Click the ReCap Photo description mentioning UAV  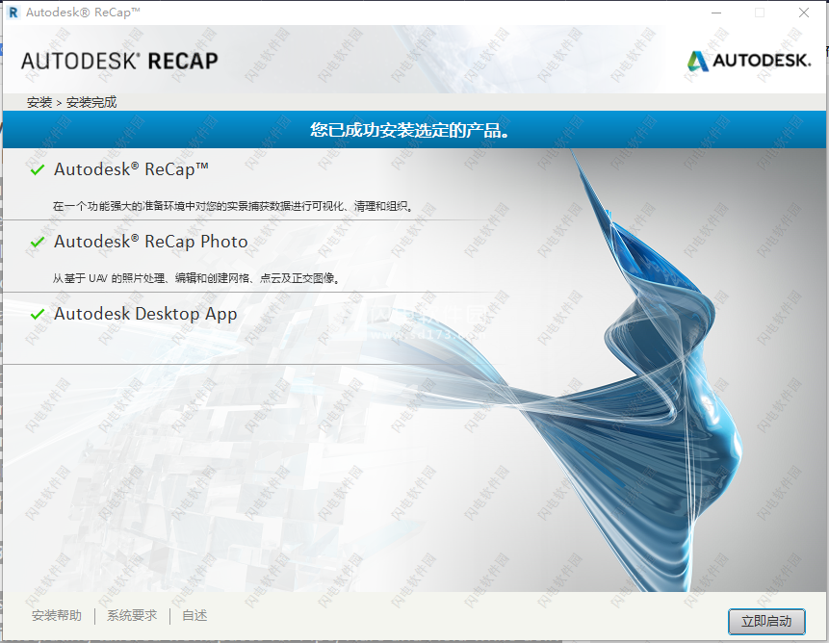pos(196,278)
